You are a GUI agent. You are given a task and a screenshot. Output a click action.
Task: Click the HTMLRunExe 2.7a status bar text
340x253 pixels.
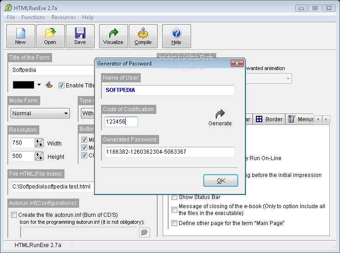(38, 245)
